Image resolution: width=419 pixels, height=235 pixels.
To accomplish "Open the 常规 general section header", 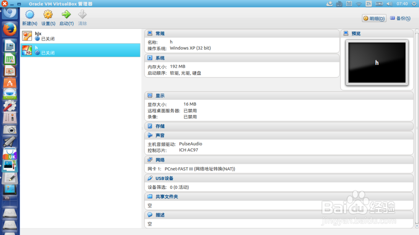I will pos(242,33).
